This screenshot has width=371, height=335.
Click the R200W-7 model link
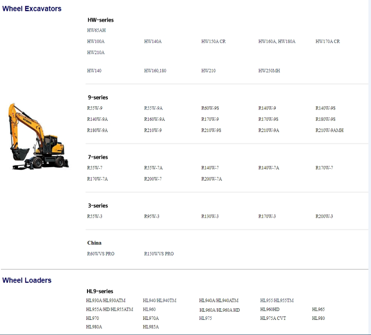click(x=154, y=178)
